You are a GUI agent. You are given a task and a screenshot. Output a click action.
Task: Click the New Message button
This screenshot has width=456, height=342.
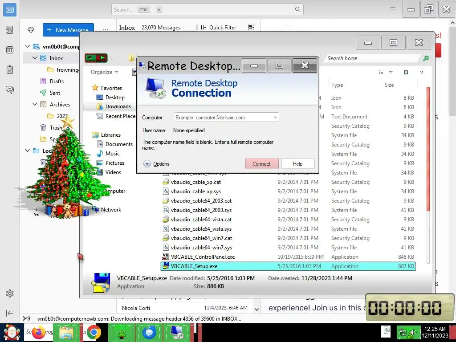(x=68, y=30)
